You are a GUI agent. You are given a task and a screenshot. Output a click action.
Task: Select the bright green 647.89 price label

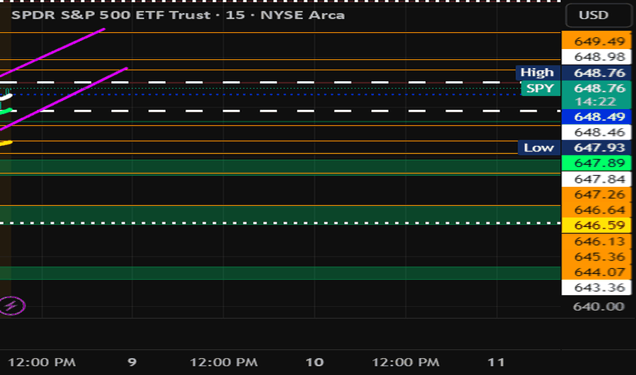coord(596,163)
